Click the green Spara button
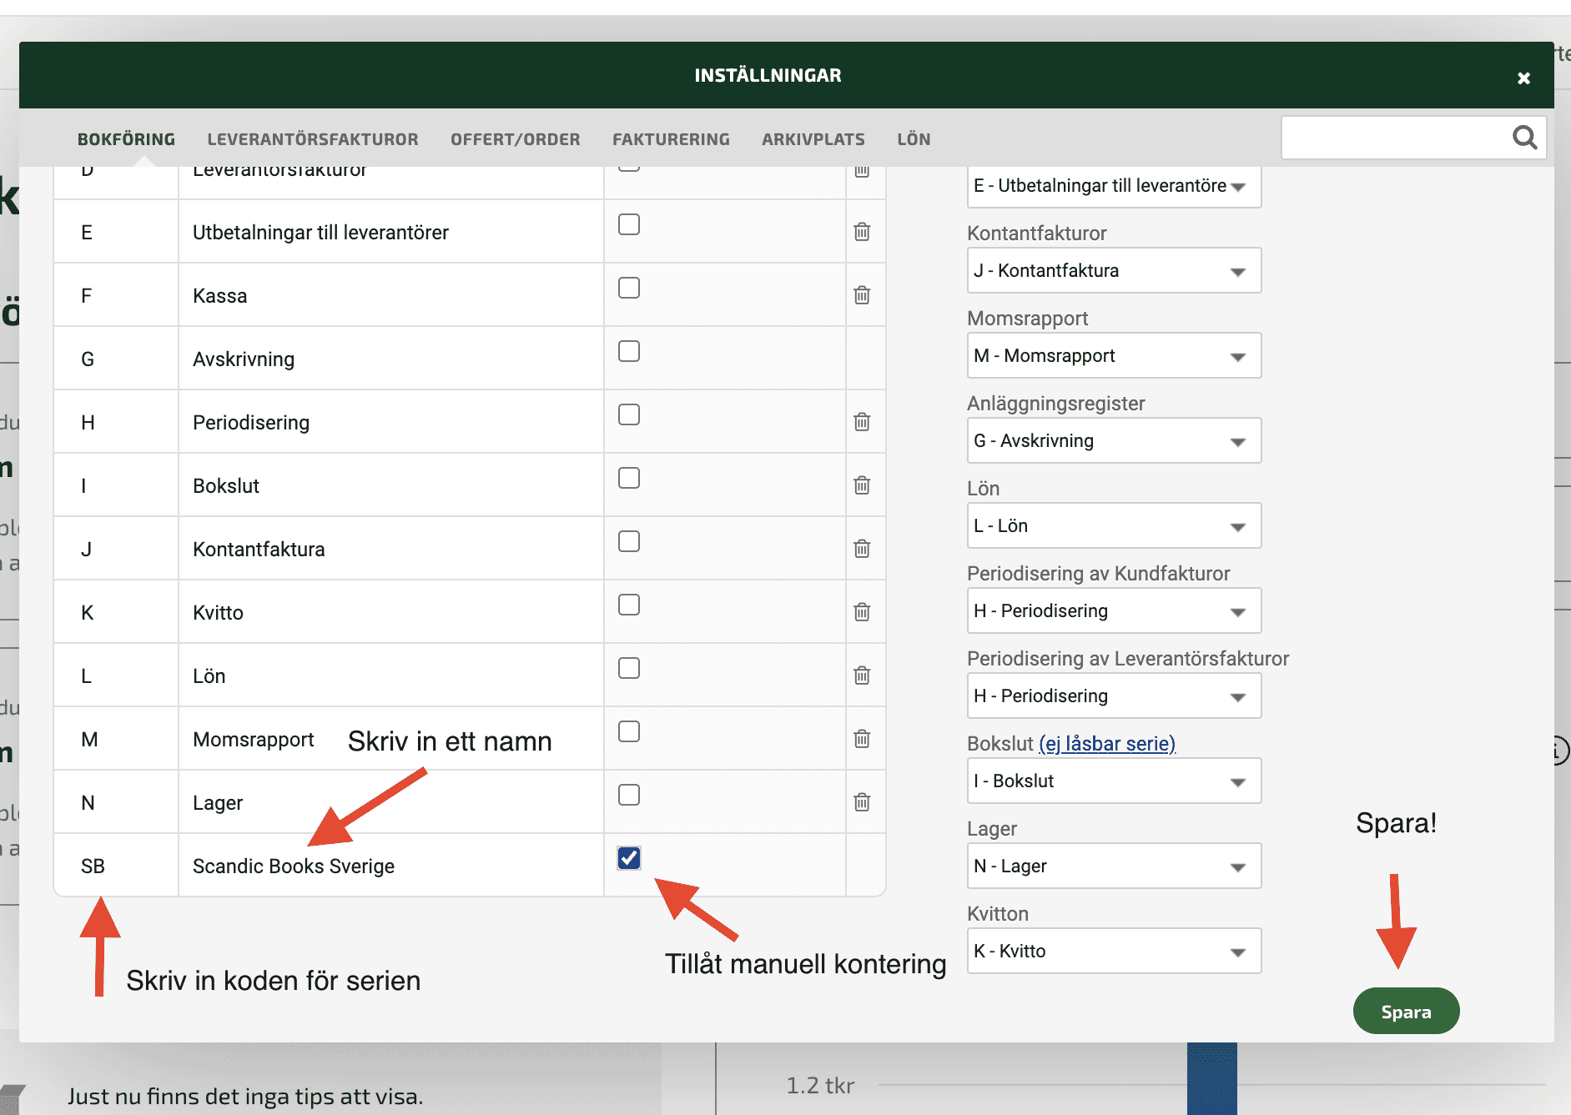This screenshot has width=1571, height=1115. [1406, 1011]
